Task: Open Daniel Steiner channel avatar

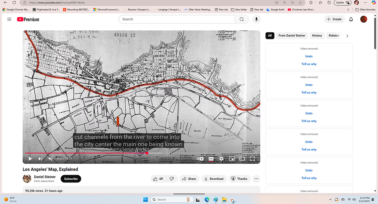Action: point(27,179)
